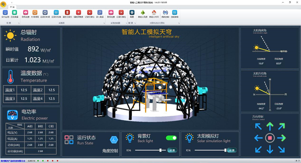Expand the view group dialog launcher
301x163 pixels.
click(x=19, y=23)
